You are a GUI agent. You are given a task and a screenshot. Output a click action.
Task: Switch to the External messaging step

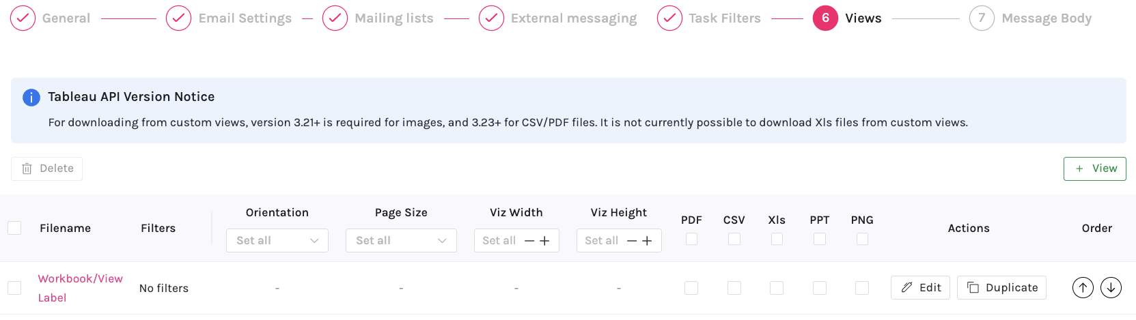[573, 18]
